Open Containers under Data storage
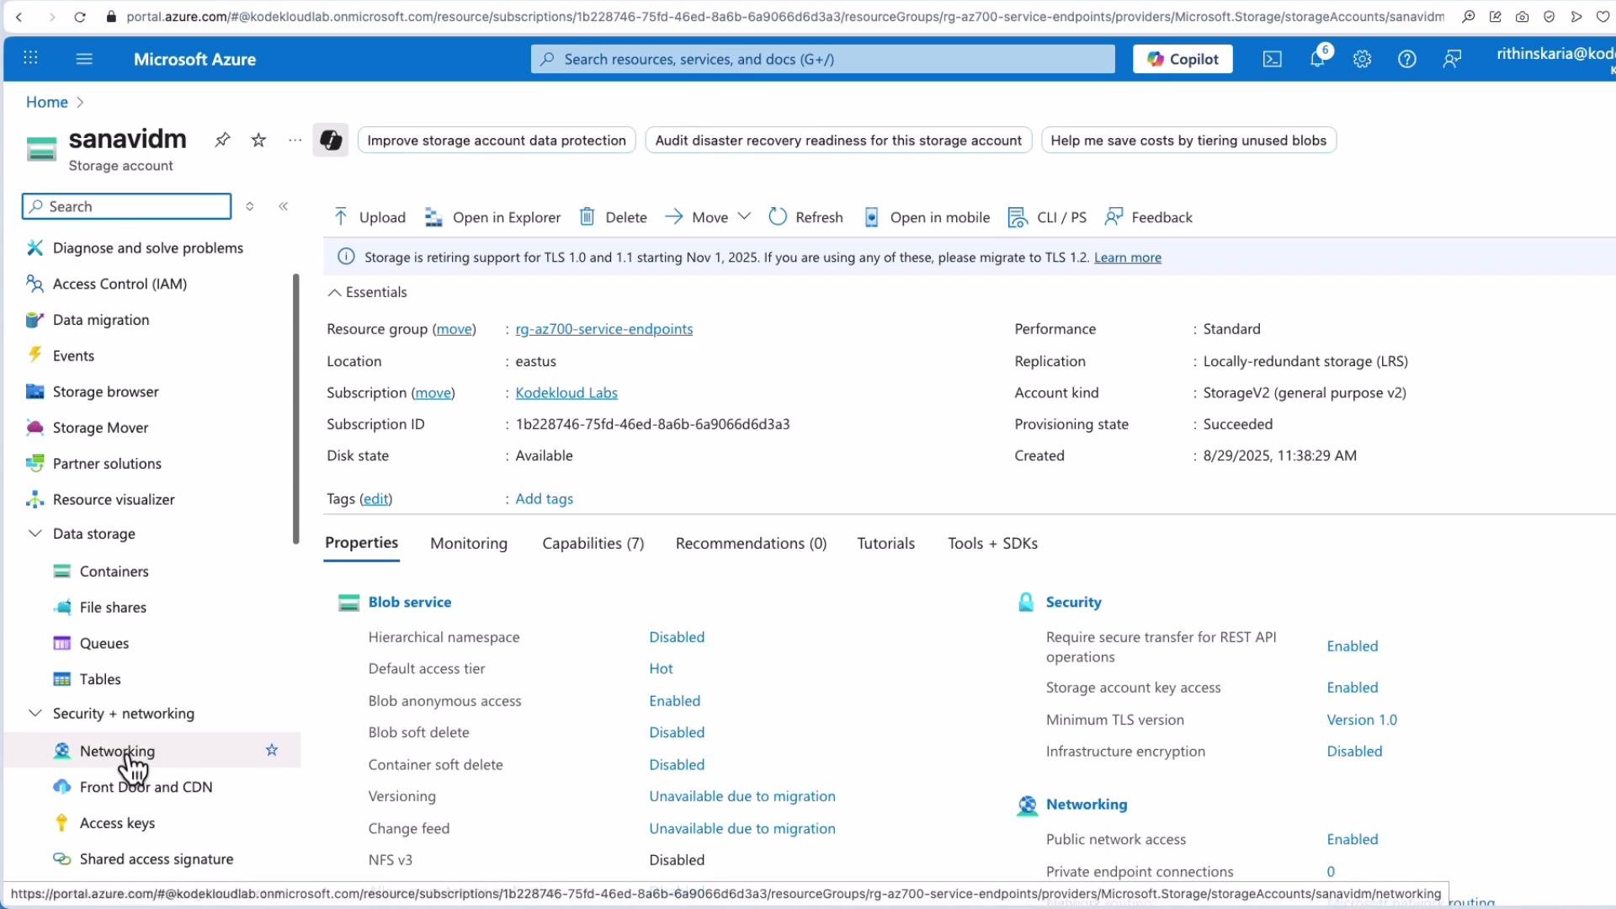Image resolution: width=1616 pixels, height=909 pixels. click(114, 571)
